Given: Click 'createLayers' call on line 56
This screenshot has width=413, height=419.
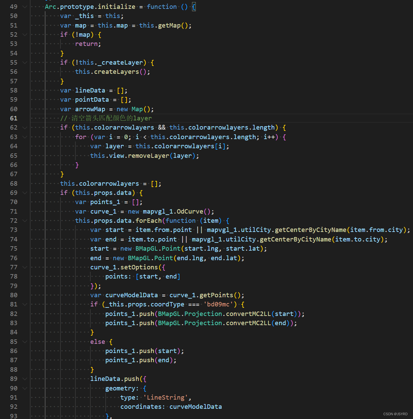Looking at the screenshot, I should [117, 72].
